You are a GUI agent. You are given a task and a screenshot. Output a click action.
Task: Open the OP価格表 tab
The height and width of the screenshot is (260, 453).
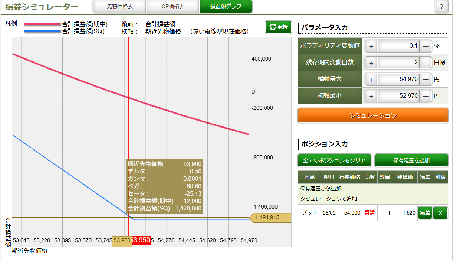pyautogui.click(x=173, y=7)
